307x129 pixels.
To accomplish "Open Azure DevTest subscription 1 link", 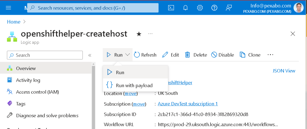I will coord(188,104).
